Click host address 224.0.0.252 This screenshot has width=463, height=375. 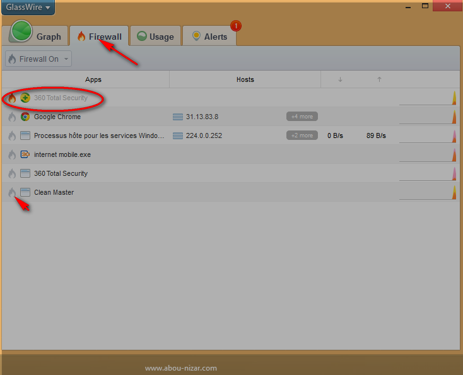pos(204,136)
